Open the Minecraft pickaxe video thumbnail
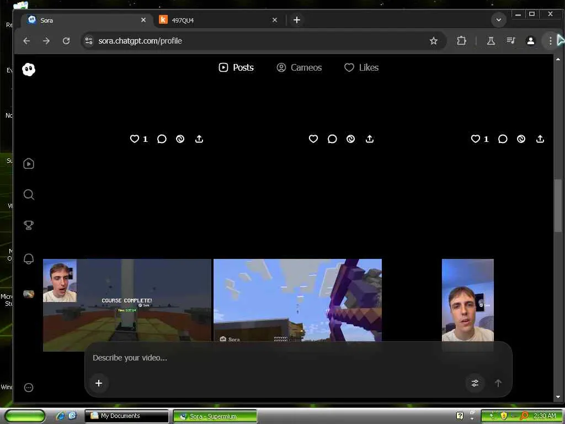The image size is (565, 424). [297, 300]
